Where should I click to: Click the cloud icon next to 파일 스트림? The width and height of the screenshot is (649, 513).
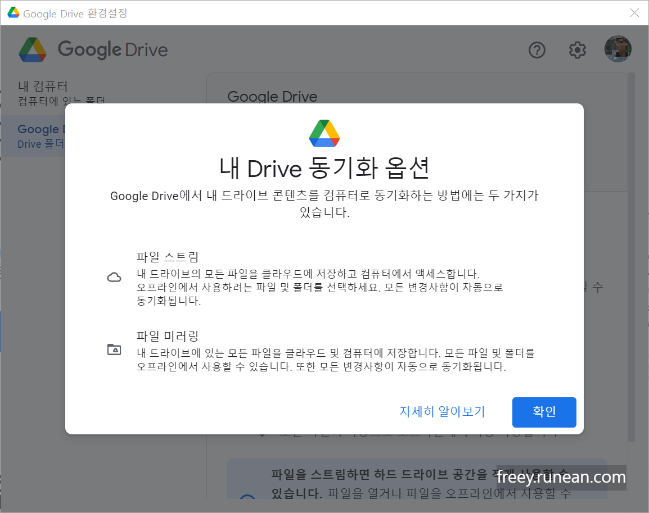click(x=115, y=276)
